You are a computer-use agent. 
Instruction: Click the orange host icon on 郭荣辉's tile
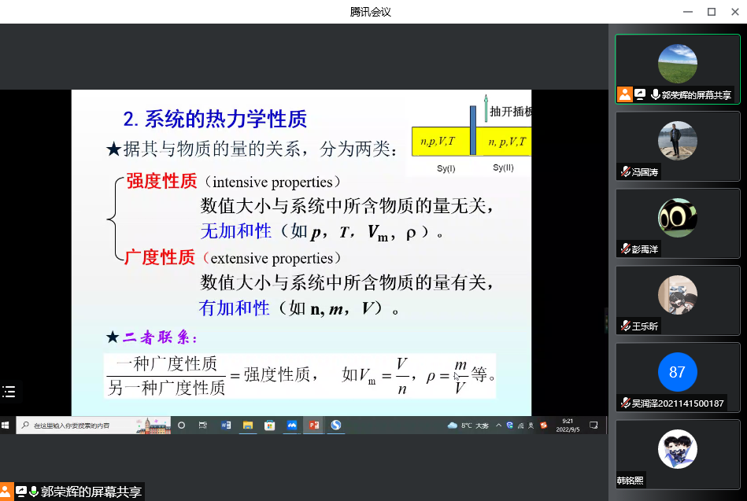pyautogui.click(x=624, y=94)
